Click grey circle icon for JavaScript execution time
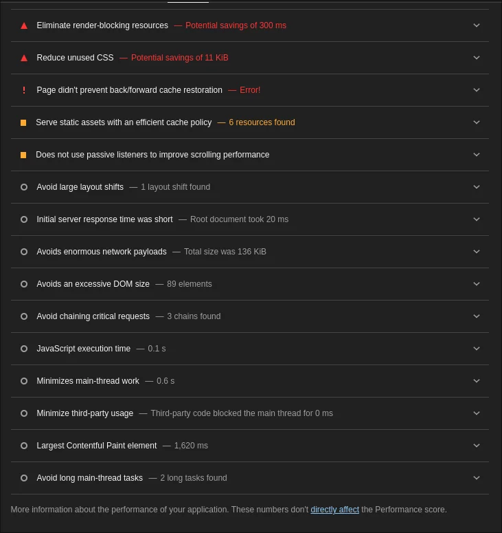 (x=24, y=349)
